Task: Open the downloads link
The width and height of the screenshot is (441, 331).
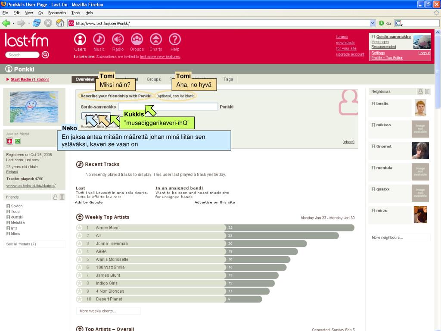Action: pyautogui.click(x=345, y=43)
